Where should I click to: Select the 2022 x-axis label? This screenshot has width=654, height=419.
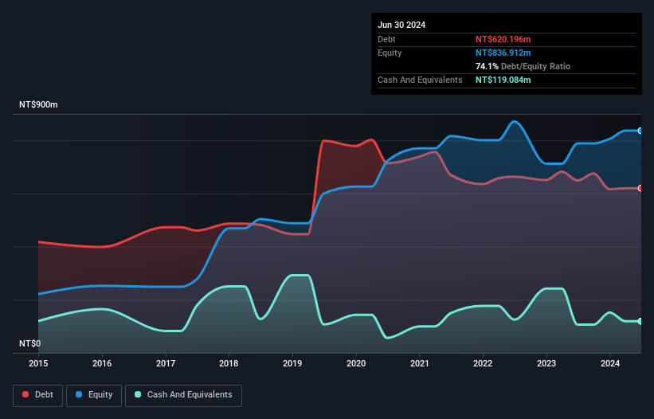pyautogui.click(x=483, y=363)
